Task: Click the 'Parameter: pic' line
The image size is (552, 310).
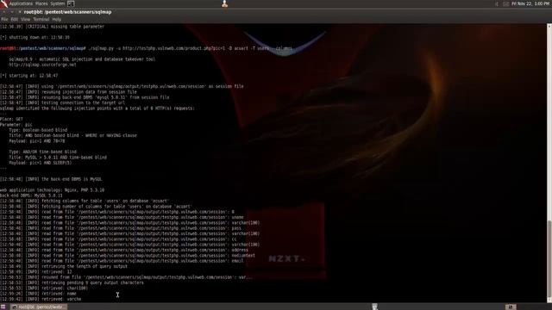Action: pyautogui.click(x=16, y=124)
